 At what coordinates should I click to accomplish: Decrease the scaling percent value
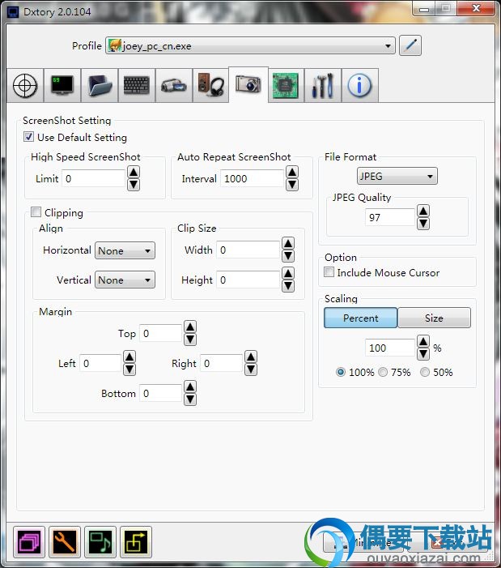(423, 354)
